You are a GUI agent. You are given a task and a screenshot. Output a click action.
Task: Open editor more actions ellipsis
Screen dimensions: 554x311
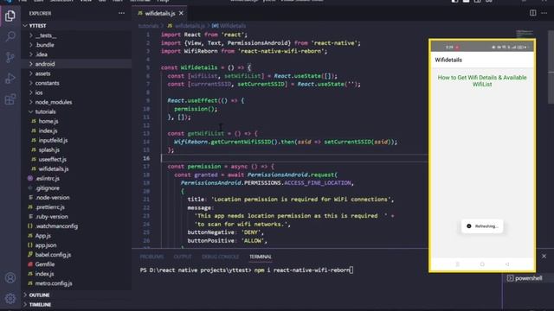544,13
